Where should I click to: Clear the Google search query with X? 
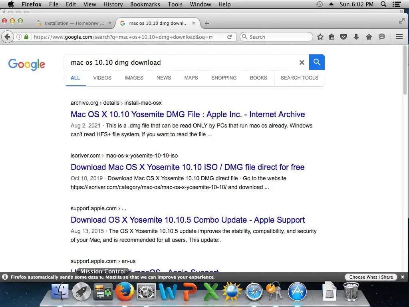pyautogui.click(x=302, y=62)
